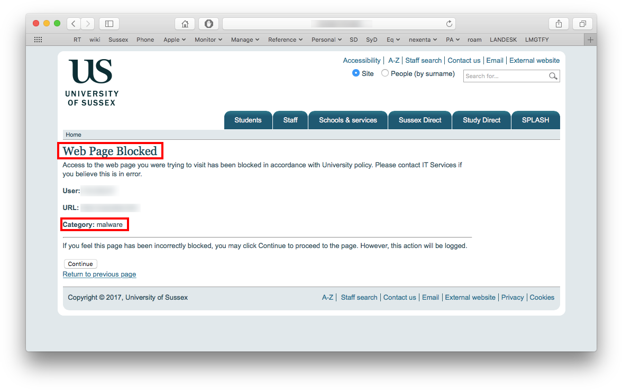Open the favorites grid icon

(38, 40)
